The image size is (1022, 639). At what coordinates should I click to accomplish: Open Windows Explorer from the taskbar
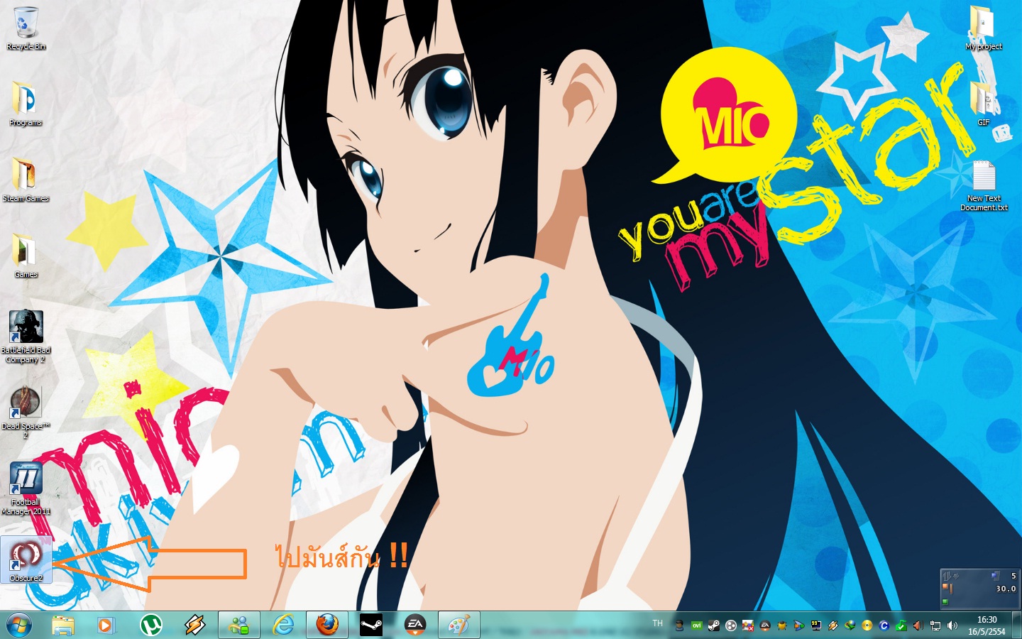click(x=63, y=625)
